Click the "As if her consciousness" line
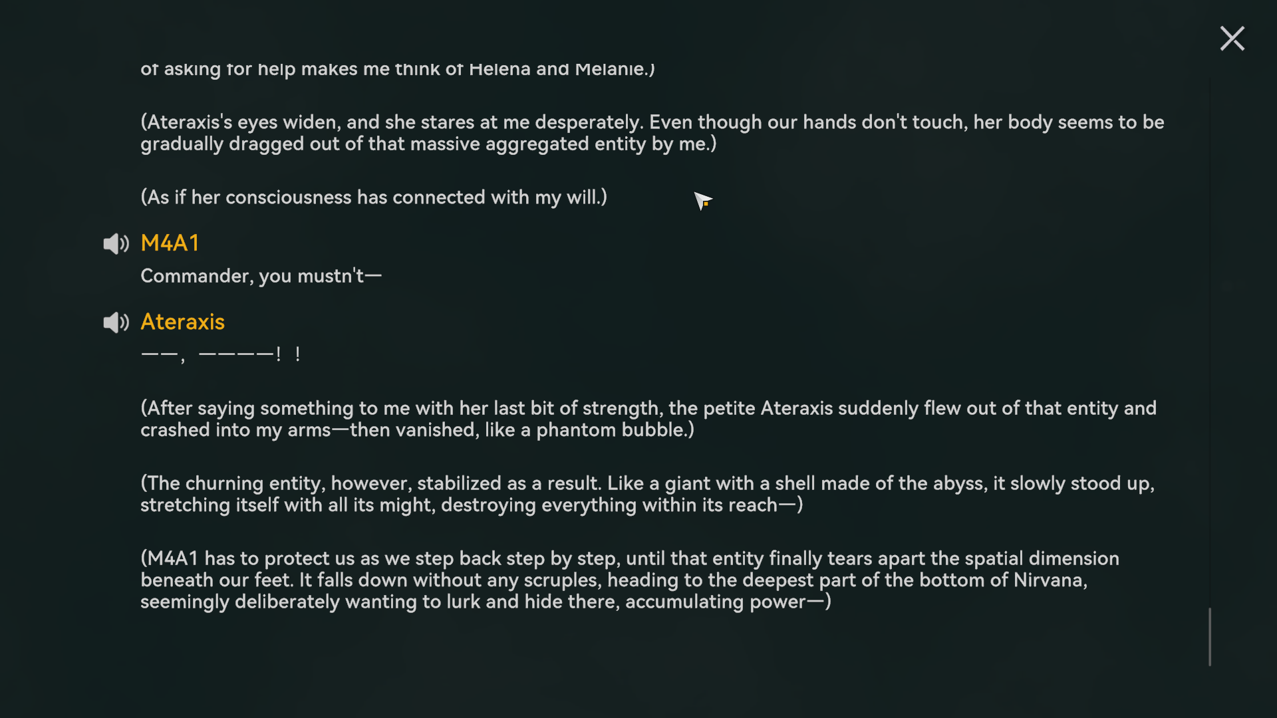 click(x=374, y=197)
